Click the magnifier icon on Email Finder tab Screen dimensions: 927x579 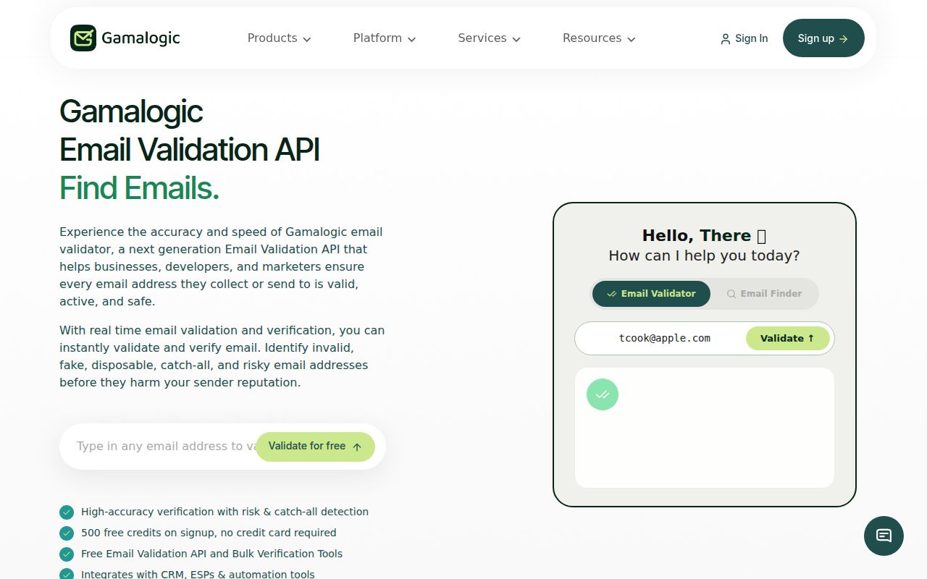coord(731,294)
